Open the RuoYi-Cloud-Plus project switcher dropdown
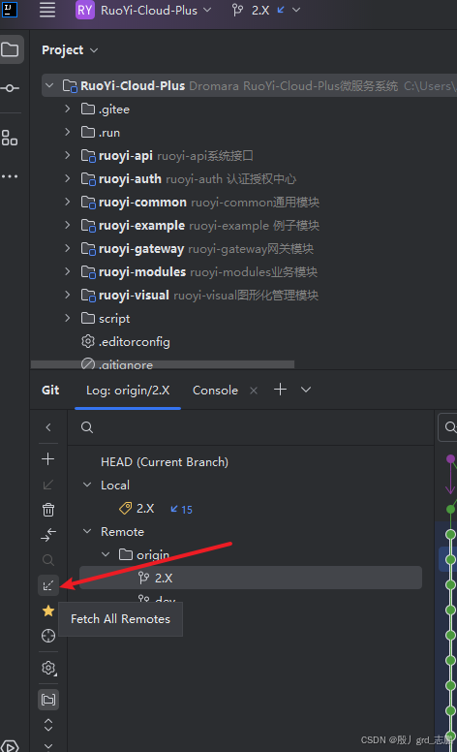The height and width of the screenshot is (752, 457). pyautogui.click(x=143, y=10)
